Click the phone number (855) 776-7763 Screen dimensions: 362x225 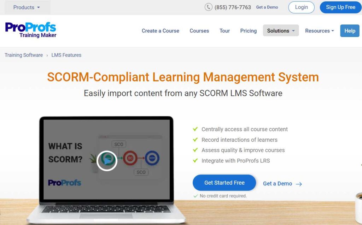coord(233,7)
